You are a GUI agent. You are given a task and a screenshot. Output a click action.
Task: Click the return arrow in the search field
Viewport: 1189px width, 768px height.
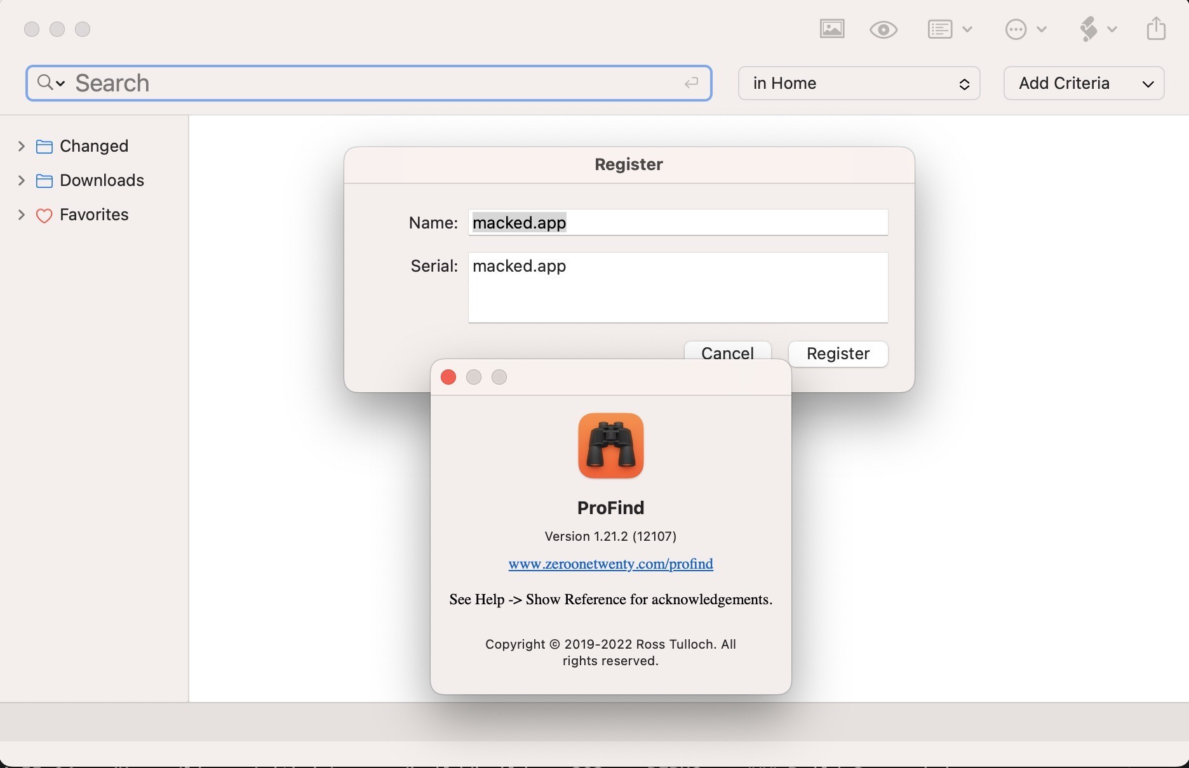691,83
